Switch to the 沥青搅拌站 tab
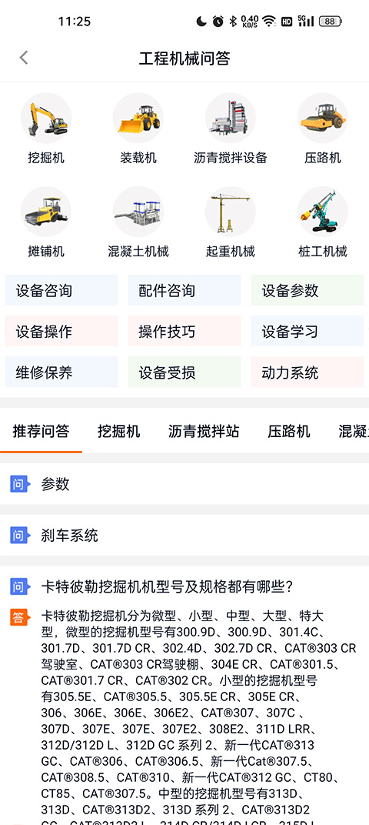 click(204, 432)
